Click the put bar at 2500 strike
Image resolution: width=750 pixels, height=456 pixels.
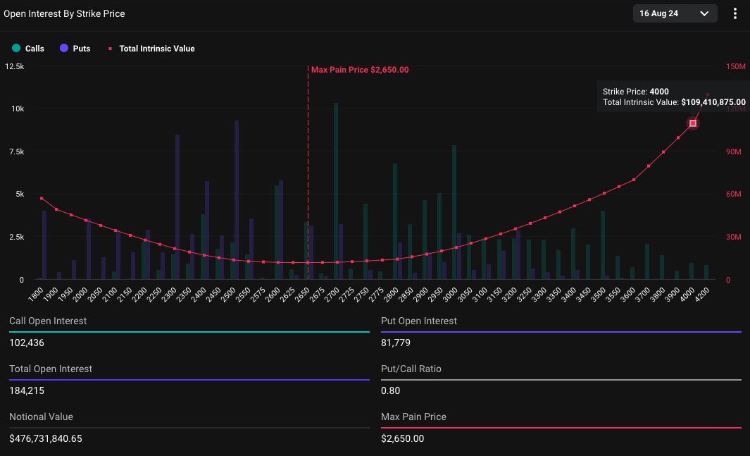pos(237,199)
